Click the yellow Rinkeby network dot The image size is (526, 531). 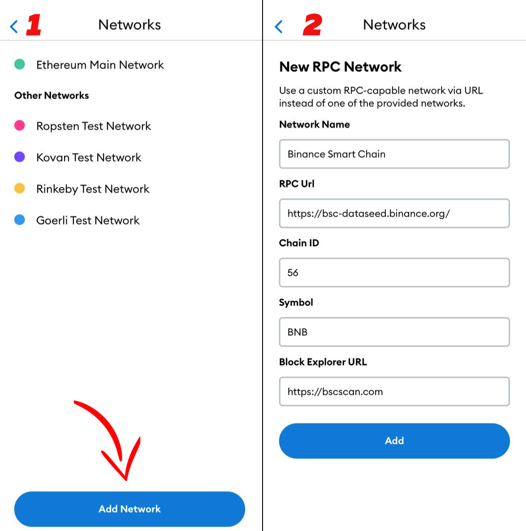click(x=20, y=188)
